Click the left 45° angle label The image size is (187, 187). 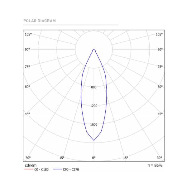(x=27, y=114)
